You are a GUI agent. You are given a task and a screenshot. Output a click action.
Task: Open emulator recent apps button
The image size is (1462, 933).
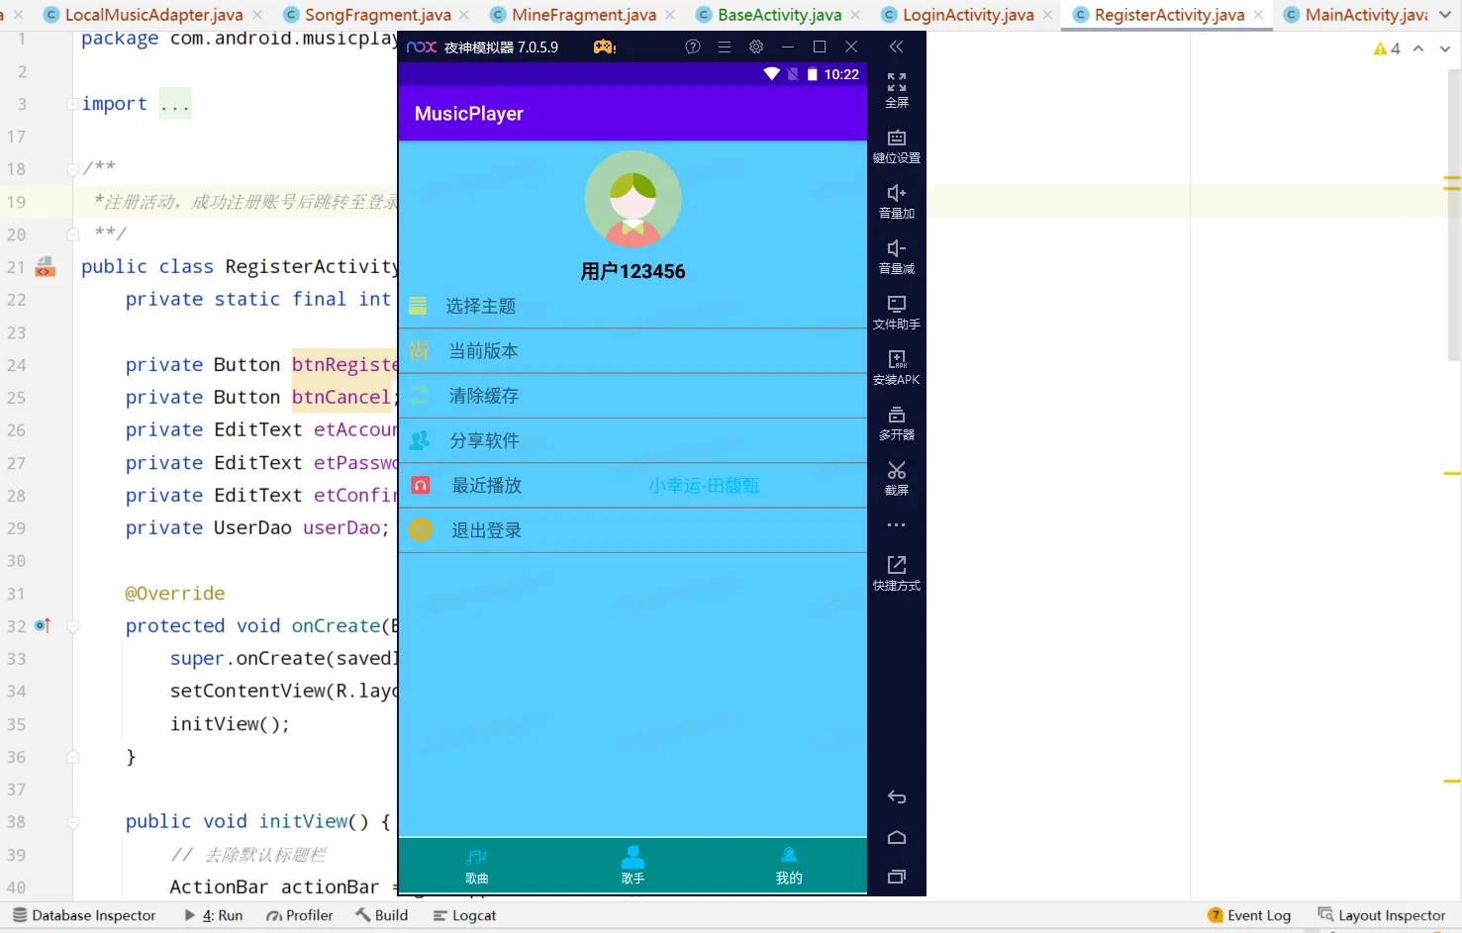[x=897, y=877]
